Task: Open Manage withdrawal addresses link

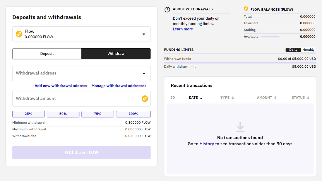Action: tap(119, 86)
